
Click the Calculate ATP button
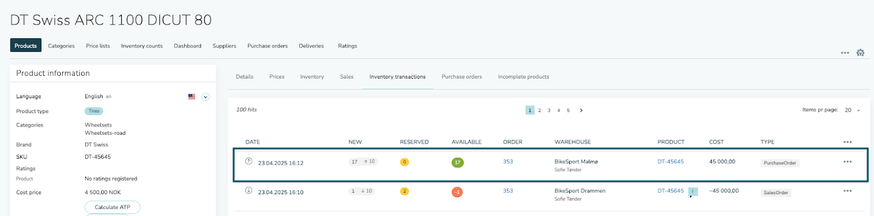click(113, 207)
